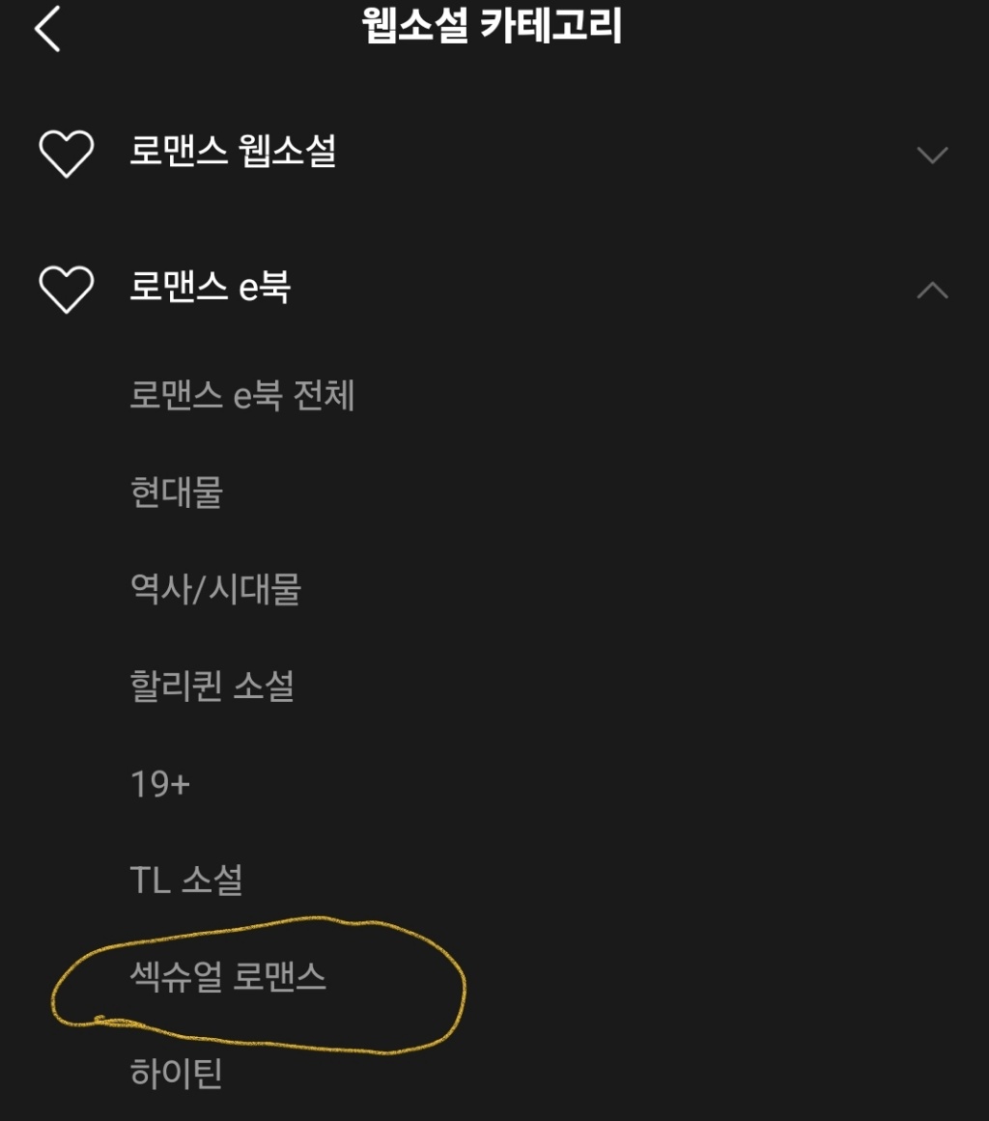The height and width of the screenshot is (1121, 989).
Task: Open the 섹슈얼 로맨스 subcategory
Action: coord(228,977)
